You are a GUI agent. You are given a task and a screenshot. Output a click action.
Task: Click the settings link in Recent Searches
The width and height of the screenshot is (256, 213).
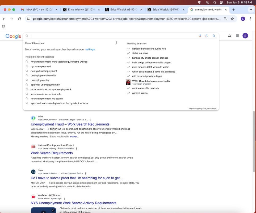(x=90, y=49)
